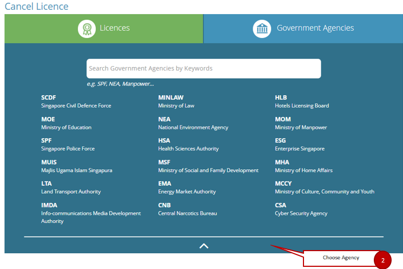Click the Government Agencies building icon
The image size is (403, 269).
click(262, 29)
